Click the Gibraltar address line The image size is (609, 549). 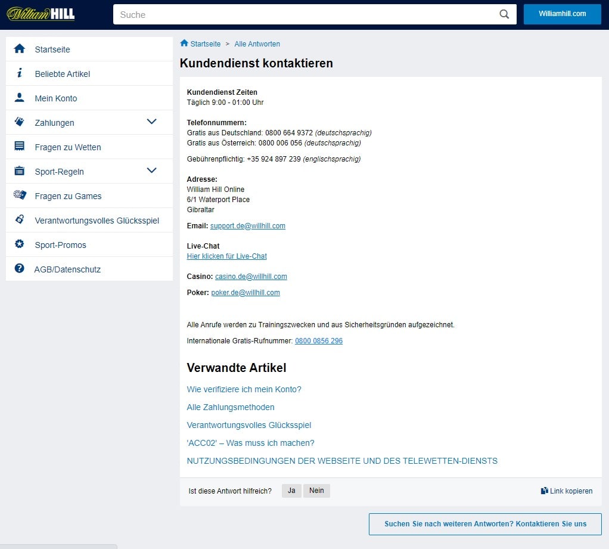tap(200, 210)
